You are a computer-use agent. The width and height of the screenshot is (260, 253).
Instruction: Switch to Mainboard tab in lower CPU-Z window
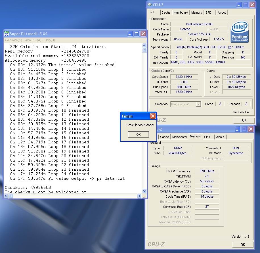(179, 137)
